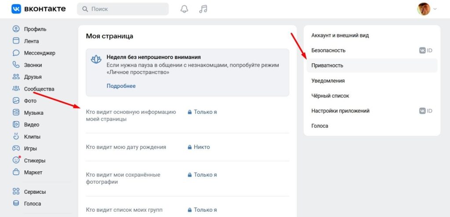Open the Безопасность settings section
This screenshot has width=450, height=217.
(x=328, y=51)
